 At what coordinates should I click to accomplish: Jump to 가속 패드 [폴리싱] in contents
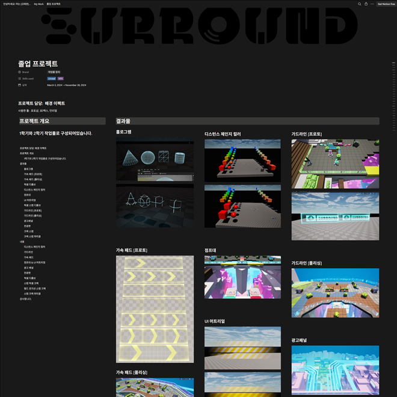coord(33,179)
